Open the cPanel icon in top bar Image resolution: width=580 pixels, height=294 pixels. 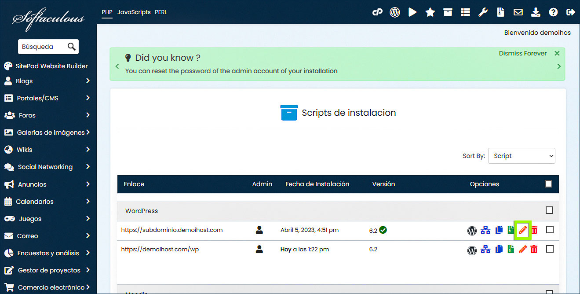377,12
